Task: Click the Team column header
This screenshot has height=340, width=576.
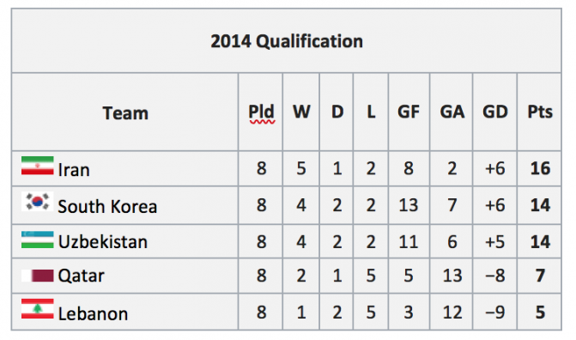Action: click(125, 112)
